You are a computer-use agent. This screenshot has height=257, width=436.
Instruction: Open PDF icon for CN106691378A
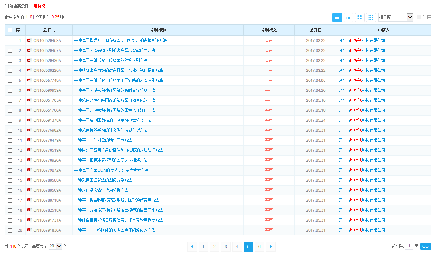click(x=30, y=120)
